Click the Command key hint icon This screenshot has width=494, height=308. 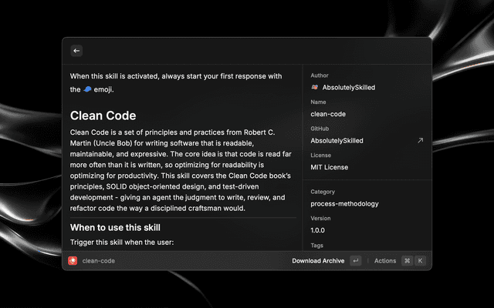(x=408, y=260)
